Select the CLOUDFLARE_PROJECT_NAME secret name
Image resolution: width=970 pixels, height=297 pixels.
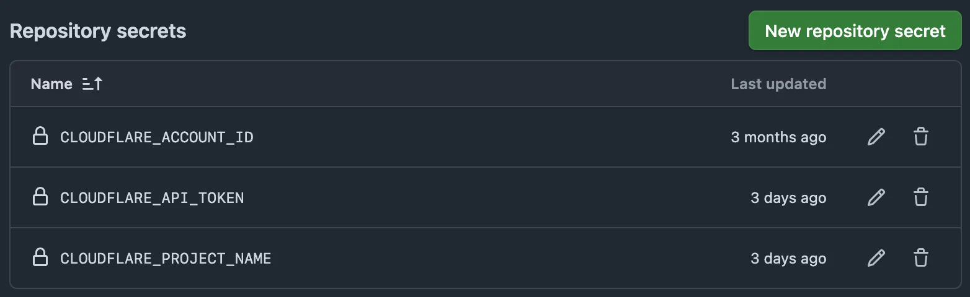[x=166, y=258]
